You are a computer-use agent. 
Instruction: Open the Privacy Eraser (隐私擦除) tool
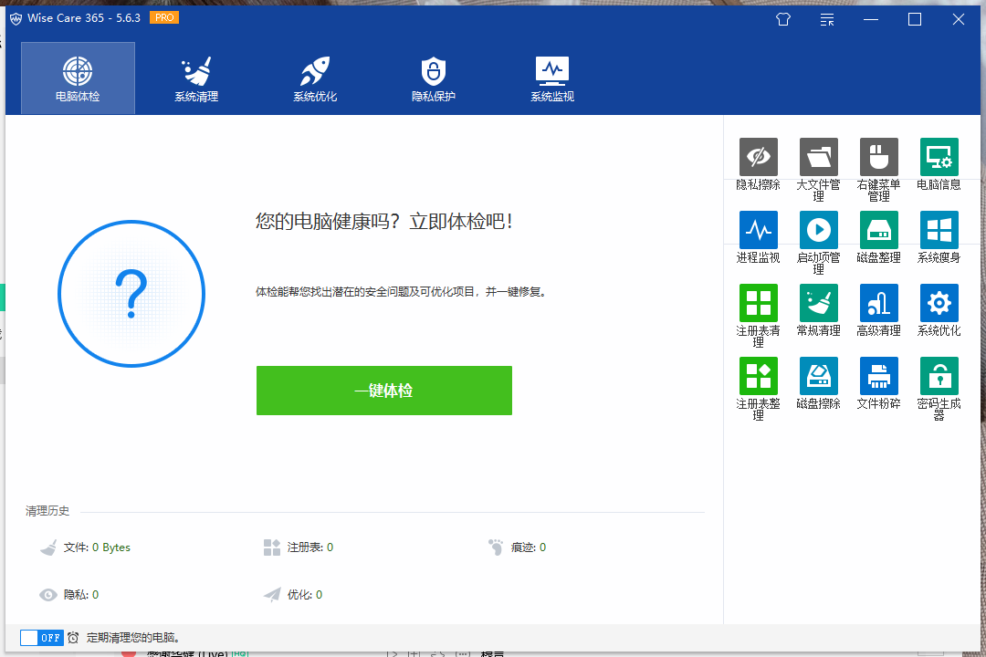(x=758, y=157)
